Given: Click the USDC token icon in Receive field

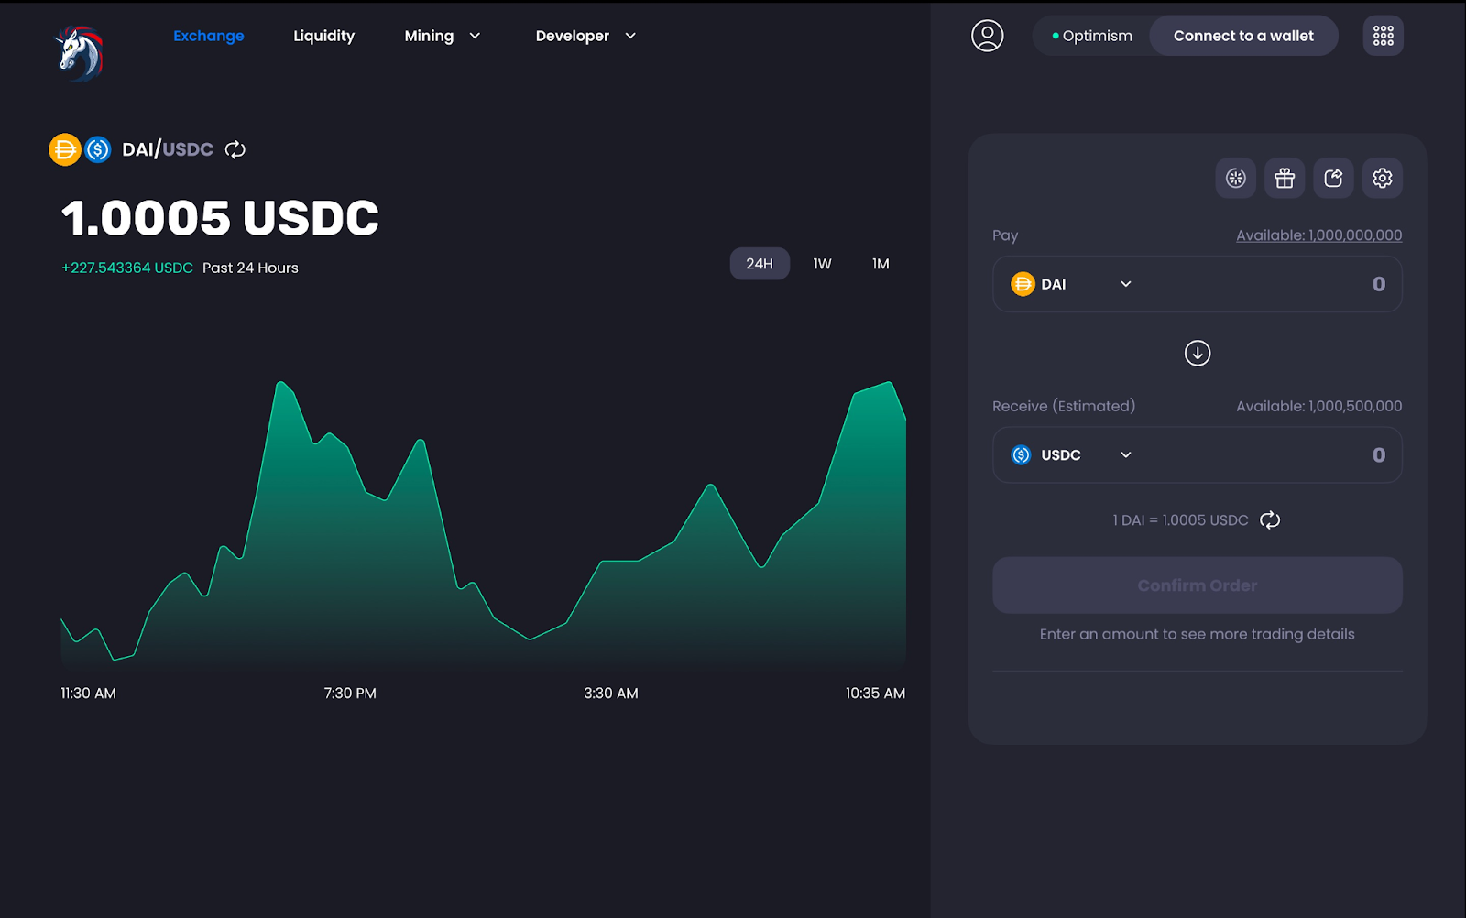Looking at the screenshot, I should 1021,454.
